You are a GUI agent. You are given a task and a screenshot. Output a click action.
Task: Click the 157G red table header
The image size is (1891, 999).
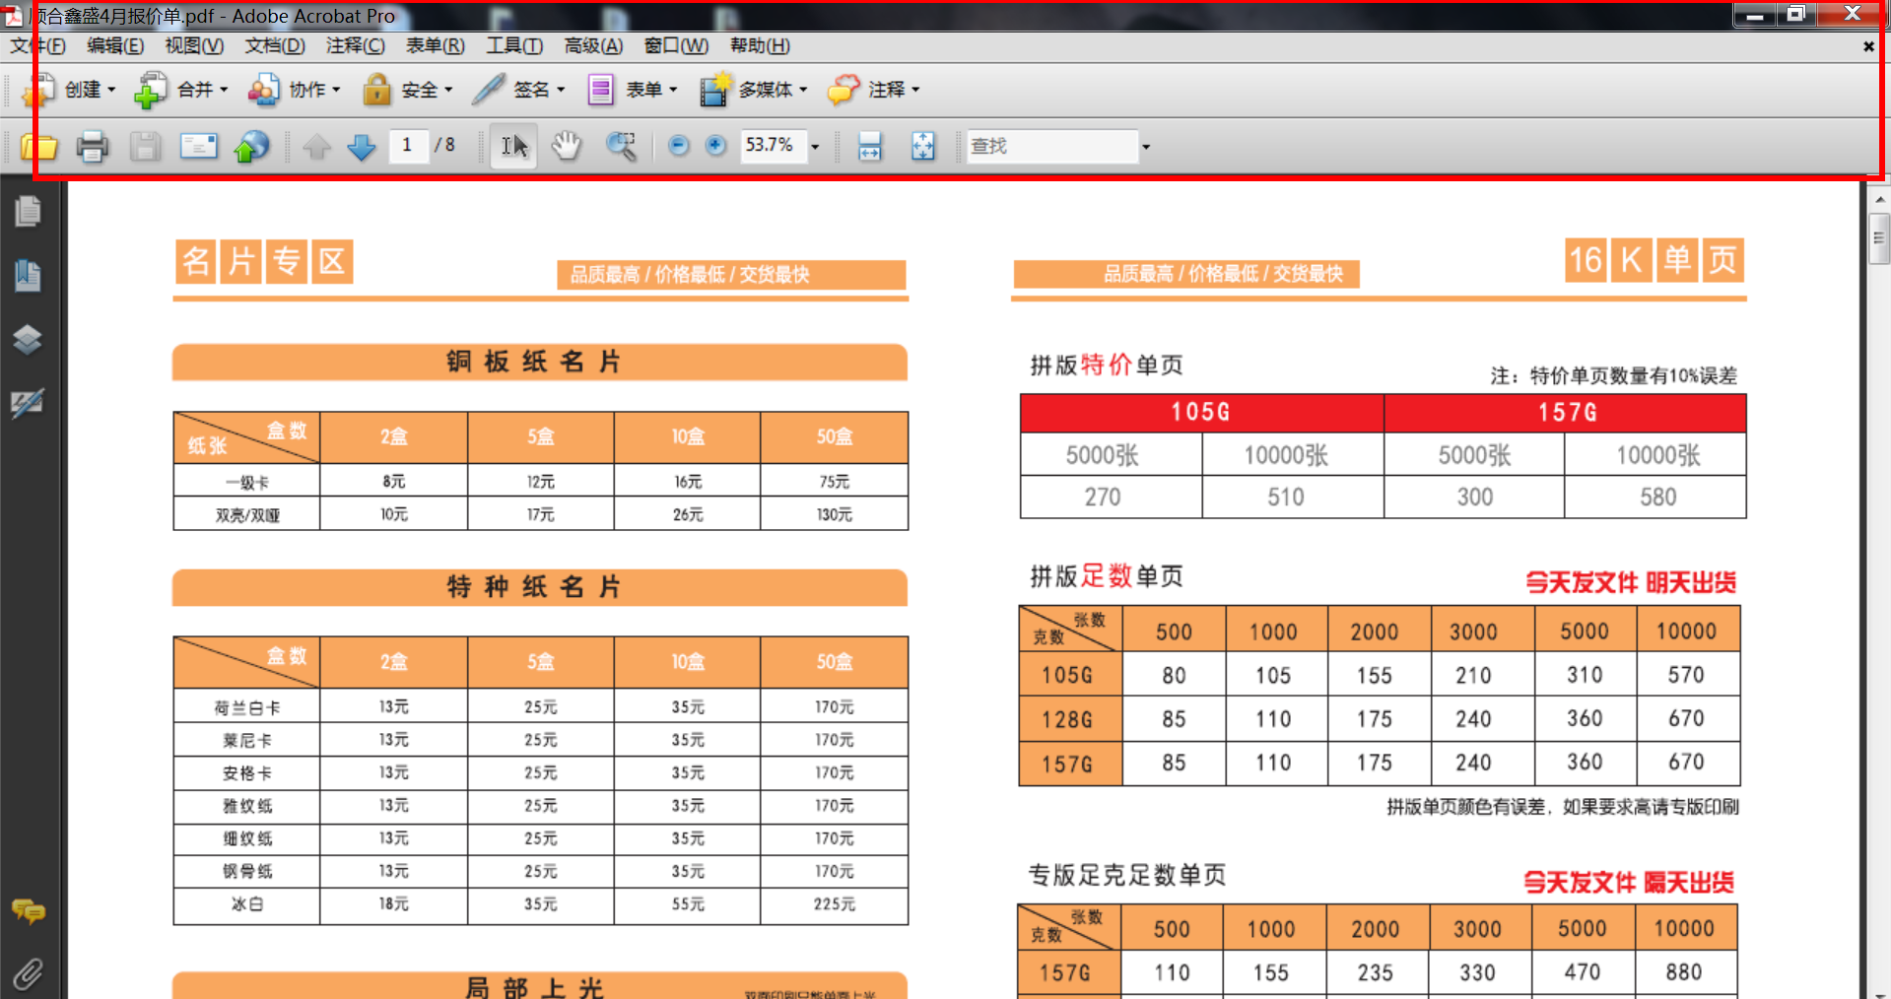coord(1566,413)
